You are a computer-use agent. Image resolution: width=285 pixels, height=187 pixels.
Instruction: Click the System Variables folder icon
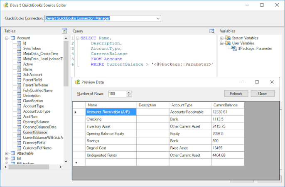(228, 38)
